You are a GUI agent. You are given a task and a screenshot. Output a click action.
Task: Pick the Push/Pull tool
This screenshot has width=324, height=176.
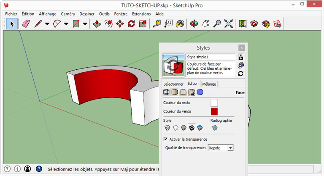(x=97, y=24)
